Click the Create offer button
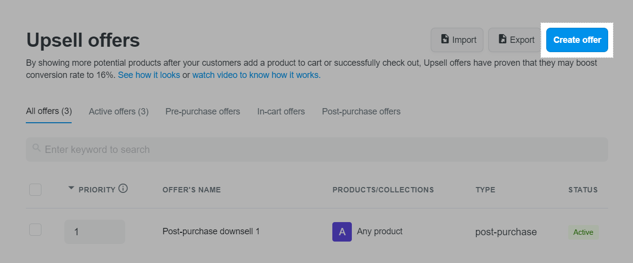This screenshot has width=633, height=263. pyautogui.click(x=577, y=40)
